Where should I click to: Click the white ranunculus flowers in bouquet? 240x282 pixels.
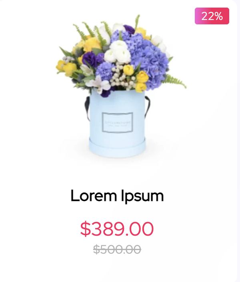click(118, 52)
